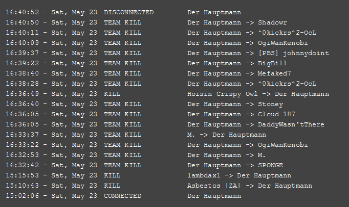This screenshot has width=349, height=207.
Task: Click the 15:02:06 timestamp
Action: click(x=22, y=196)
